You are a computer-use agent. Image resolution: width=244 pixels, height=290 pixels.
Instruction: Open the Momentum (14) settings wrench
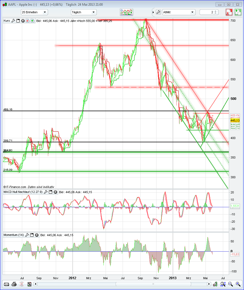coord(27,235)
